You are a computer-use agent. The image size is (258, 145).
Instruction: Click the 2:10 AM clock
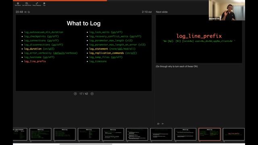coord(147,12)
